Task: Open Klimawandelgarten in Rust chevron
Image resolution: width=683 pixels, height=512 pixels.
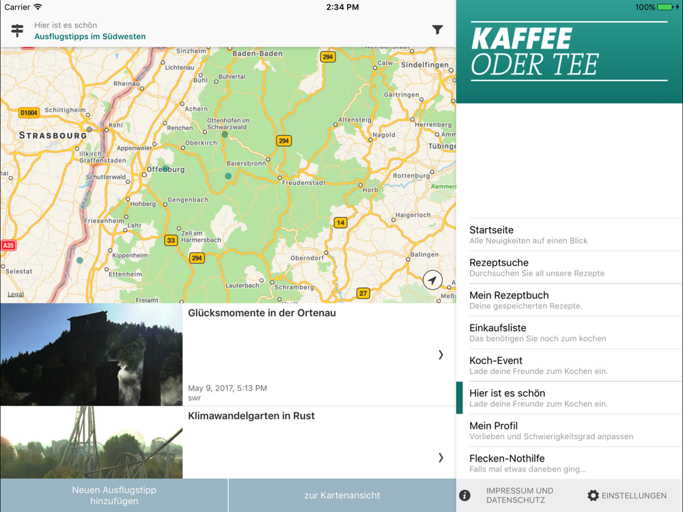Action: (441, 457)
